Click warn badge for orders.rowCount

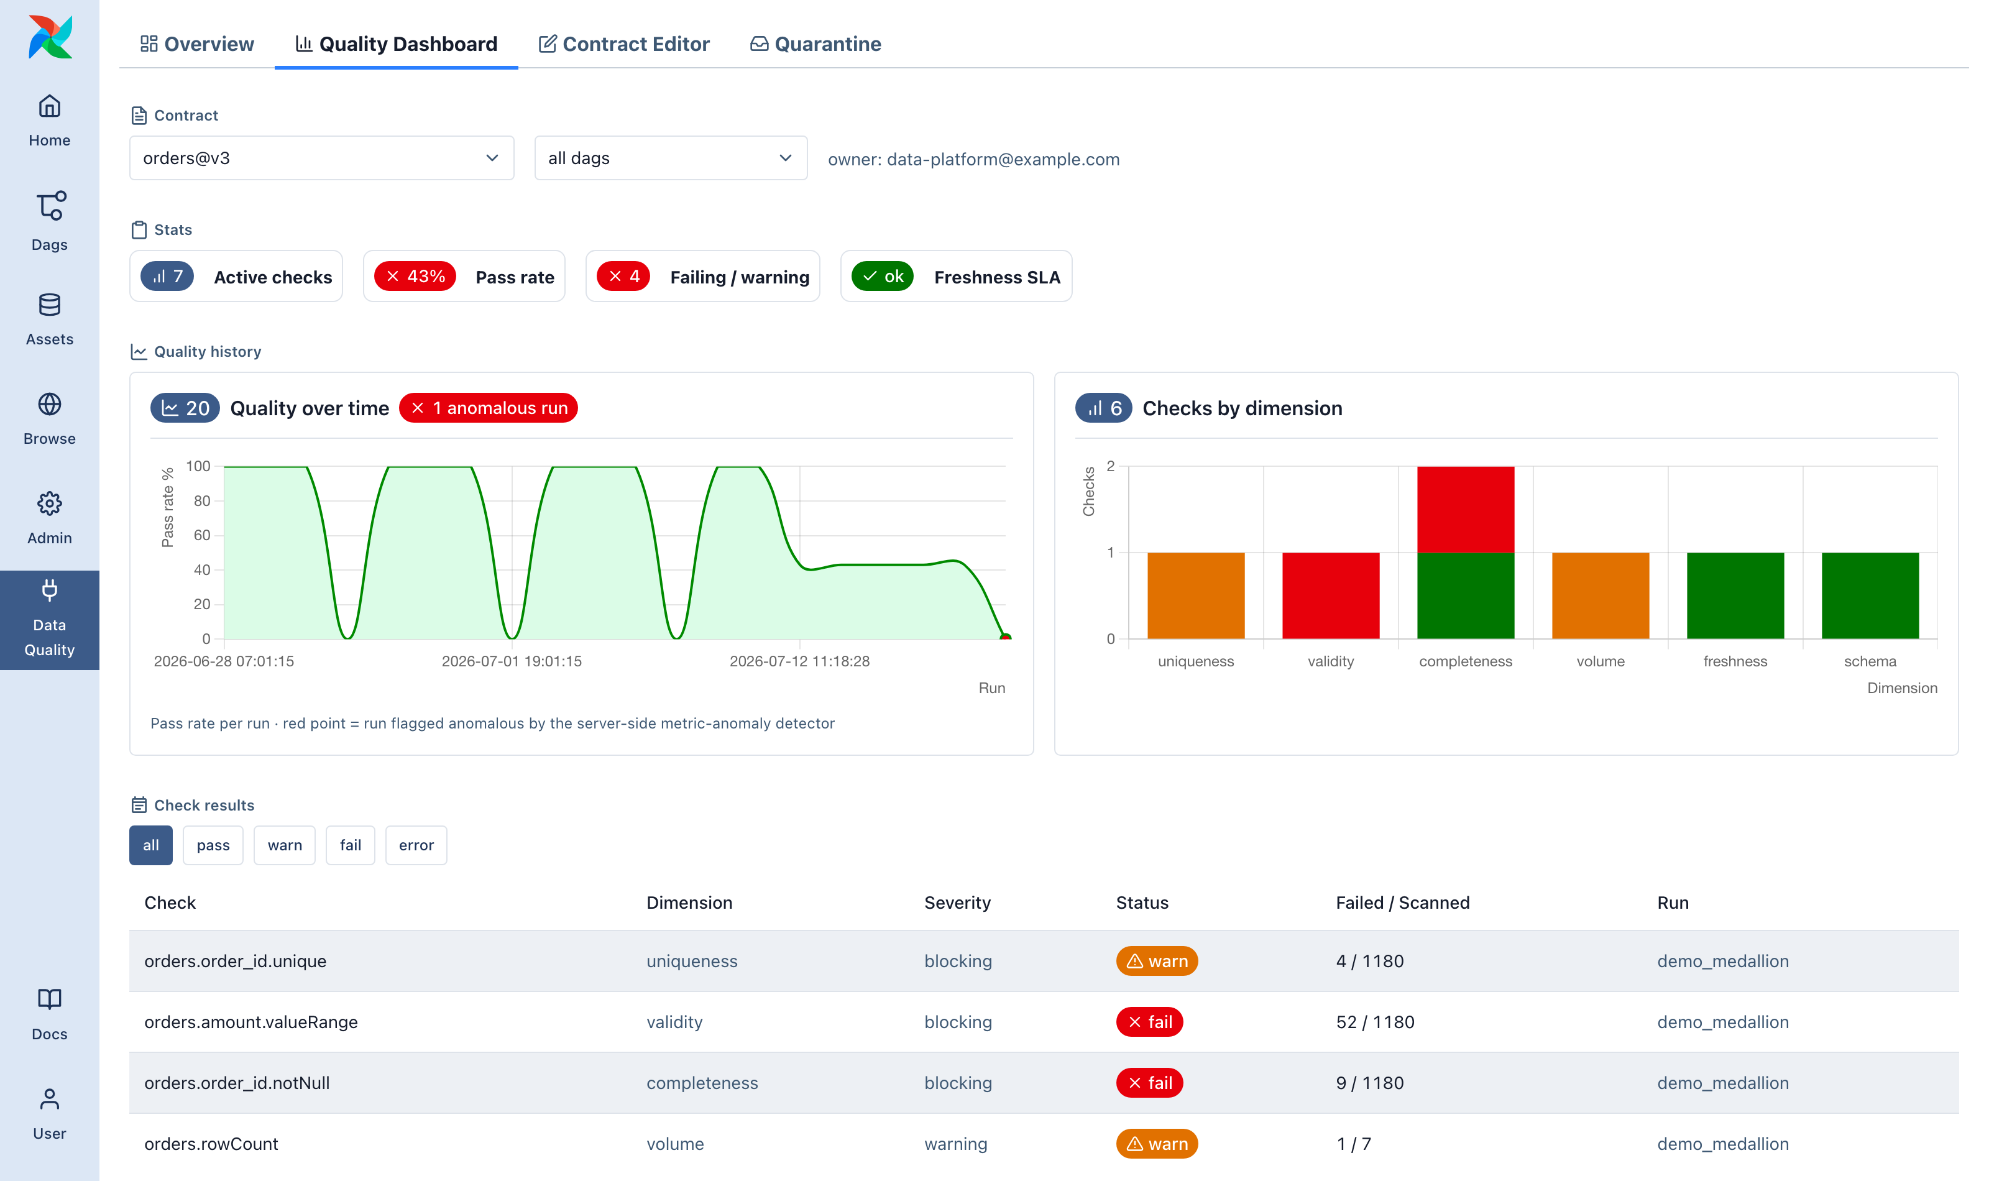pyautogui.click(x=1157, y=1144)
